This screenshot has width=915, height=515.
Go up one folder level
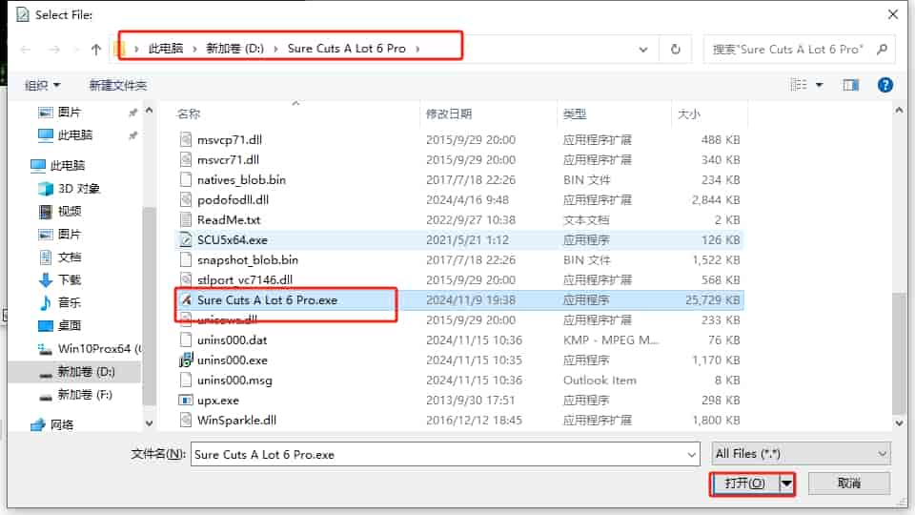tap(96, 50)
